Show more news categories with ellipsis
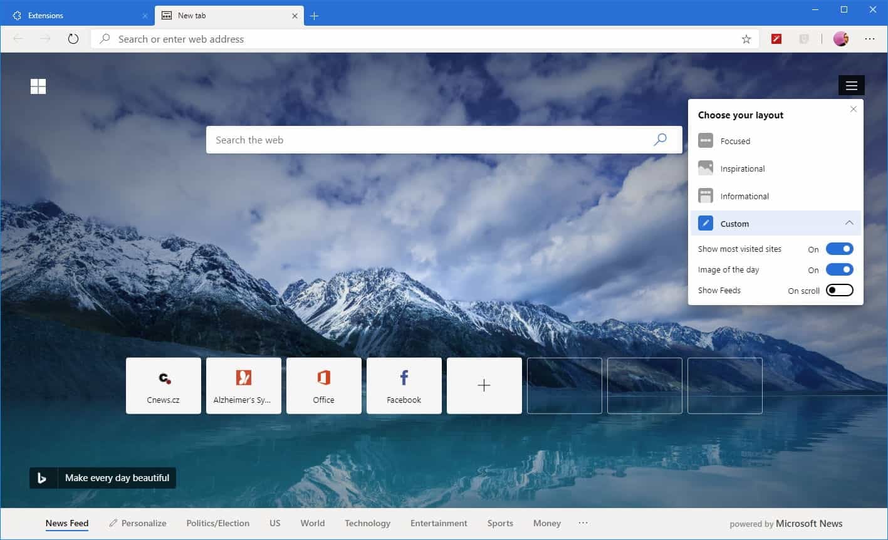The image size is (888, 540). pos(583,523)
